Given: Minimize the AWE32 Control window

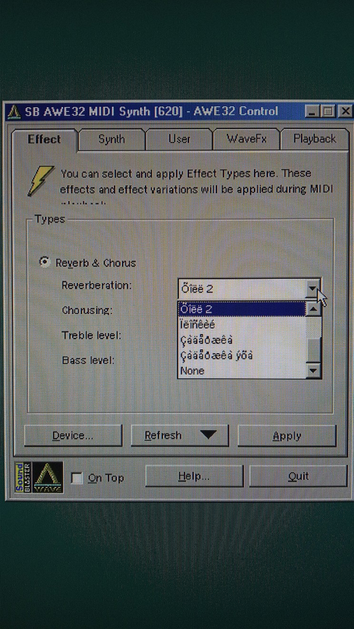Looking at the screenshot, I should click(312, 112).
